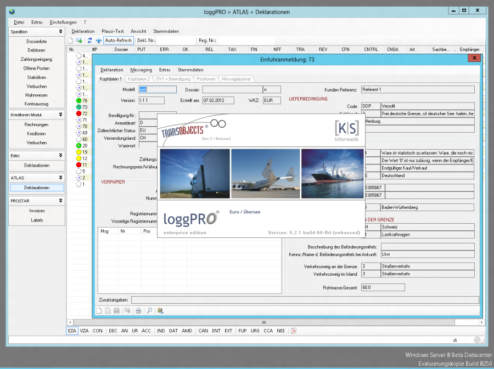Click the Zusatzangaben input field

point(305,300)
